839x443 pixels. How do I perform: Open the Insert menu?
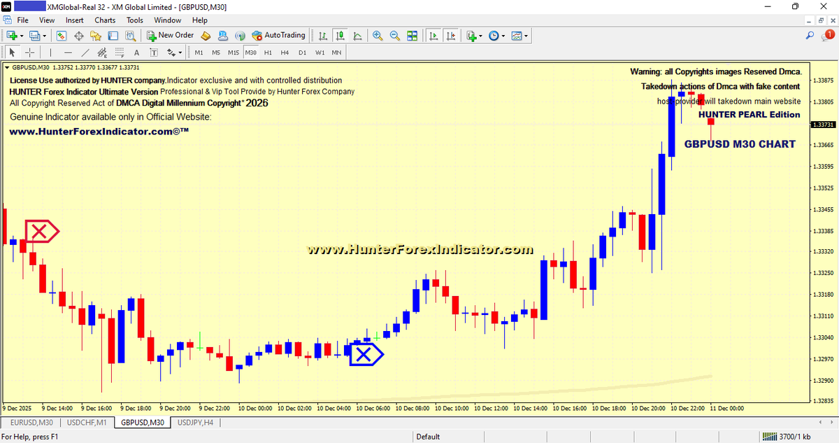[x=75, y=20]
